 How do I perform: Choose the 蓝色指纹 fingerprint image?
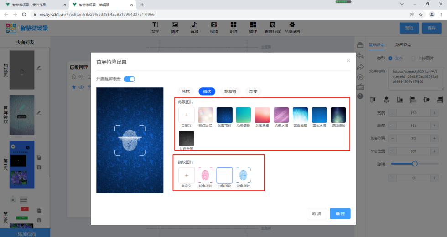pyautogui.click(x=244, y=175)
